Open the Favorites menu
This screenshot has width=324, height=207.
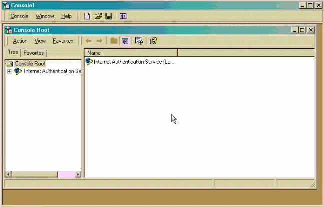[63, 41]
